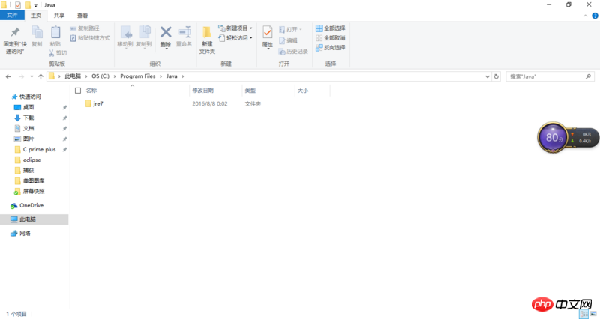Click the Copy to icon
Screen dimensions: 600x319
[x=144, y=33]
